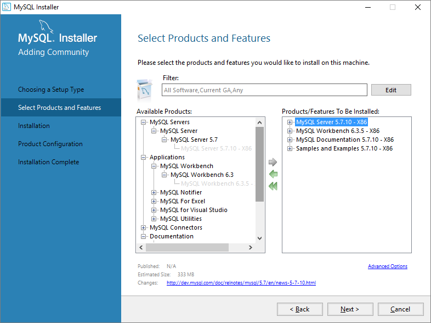Click the Filter text field
This screenshot has width=431, height=323.
tap(264, 90)
